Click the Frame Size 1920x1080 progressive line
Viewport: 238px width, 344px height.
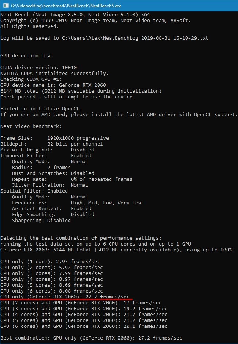point(55,138)
